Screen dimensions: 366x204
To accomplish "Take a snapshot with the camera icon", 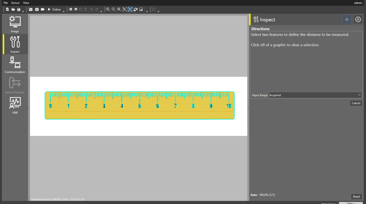I will [30, 9].
